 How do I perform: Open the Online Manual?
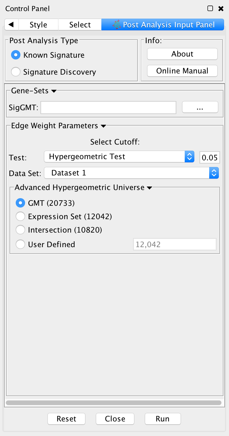tap(182, 71)
